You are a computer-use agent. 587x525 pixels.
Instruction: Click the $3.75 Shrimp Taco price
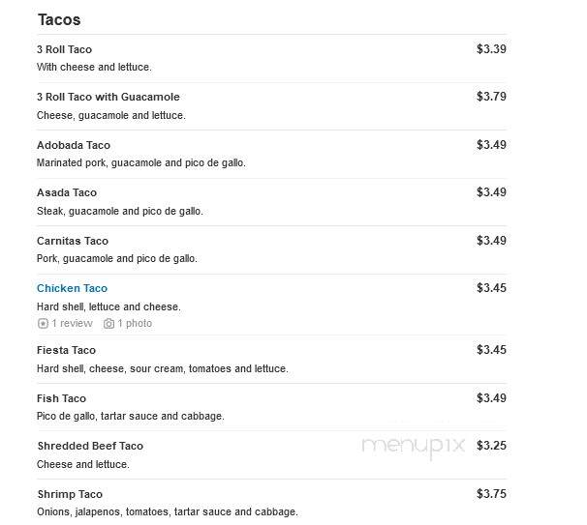coord(491,494)
